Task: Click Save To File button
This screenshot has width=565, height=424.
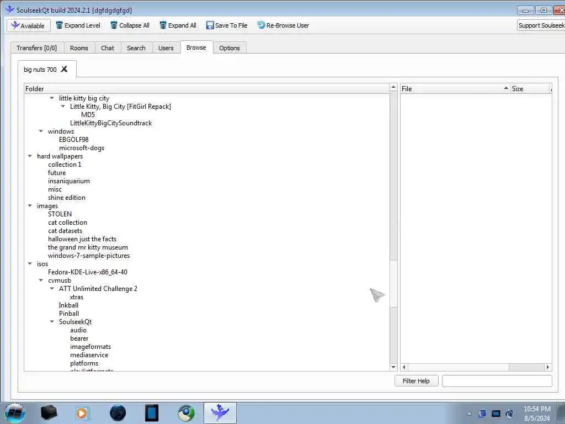Action: pos(227,25)
